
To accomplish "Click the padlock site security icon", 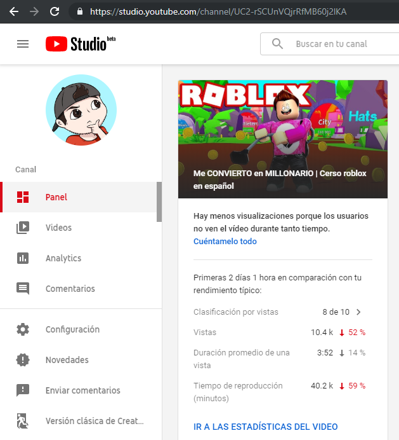I will (x=80, y=11).
